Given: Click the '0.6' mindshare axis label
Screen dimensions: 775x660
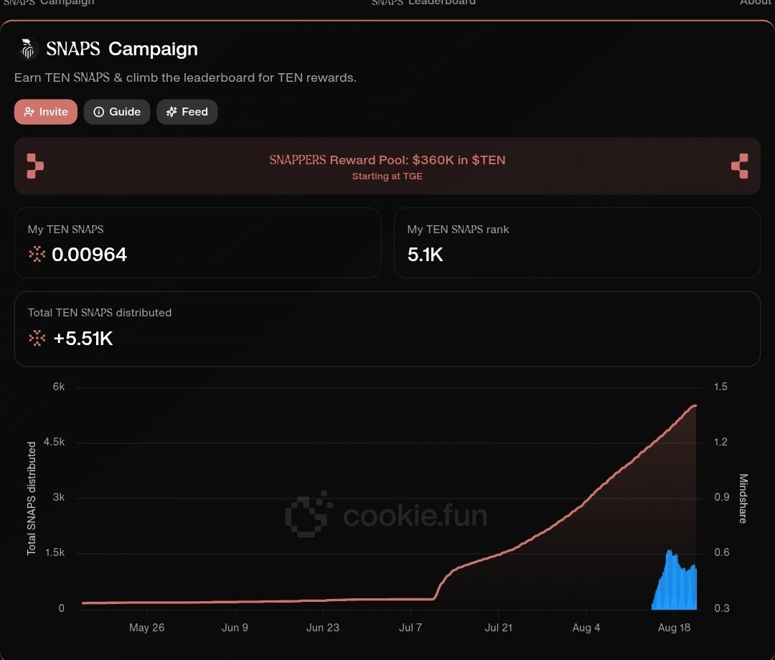Looking at the screenshot, I should (x=721, y=552).
